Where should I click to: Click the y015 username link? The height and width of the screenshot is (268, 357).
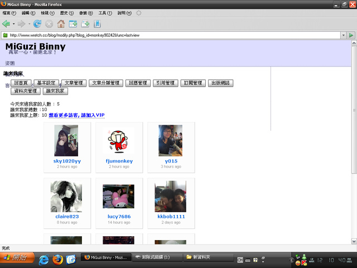pos(171,161)
